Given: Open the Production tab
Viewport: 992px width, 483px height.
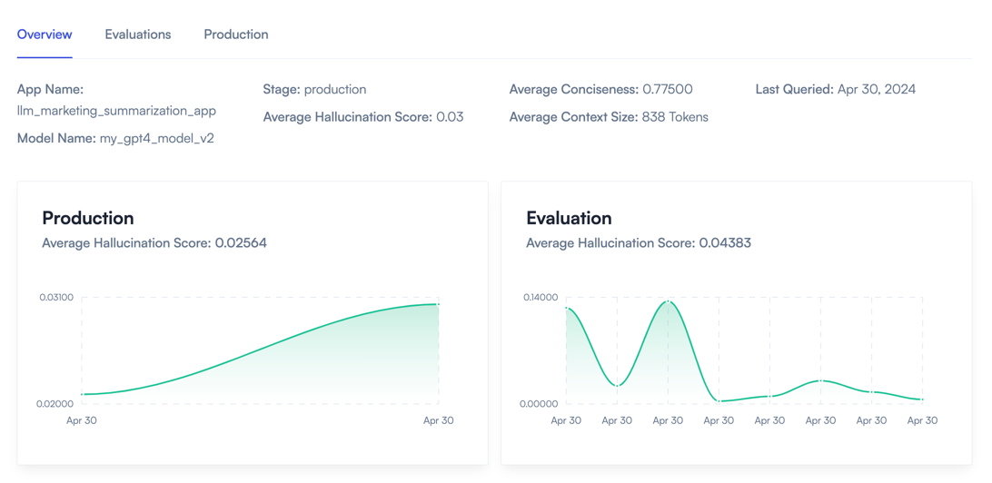Looking at the screenshot, I should [x=235, y=34].
